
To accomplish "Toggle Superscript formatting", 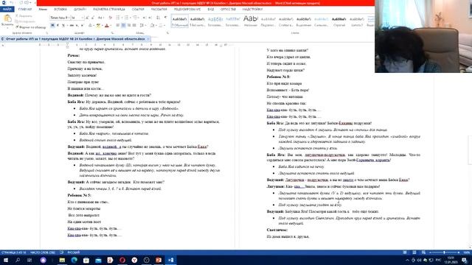I will [82, 26].
